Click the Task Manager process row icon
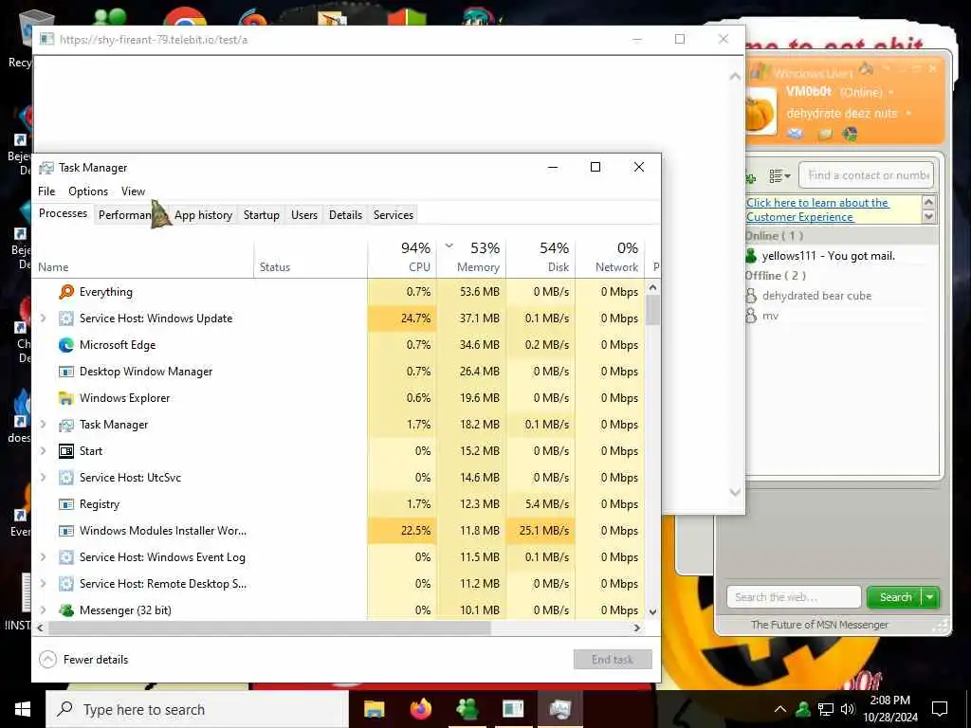Image resolution: width=971 pixels, height=728 pixels. click(66, 425)
